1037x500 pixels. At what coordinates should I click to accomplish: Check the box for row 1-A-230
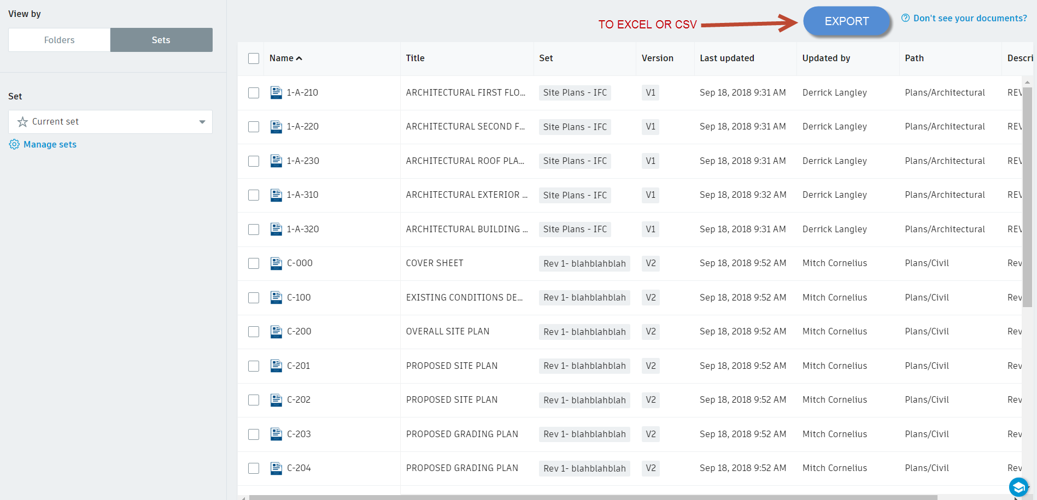254,161
